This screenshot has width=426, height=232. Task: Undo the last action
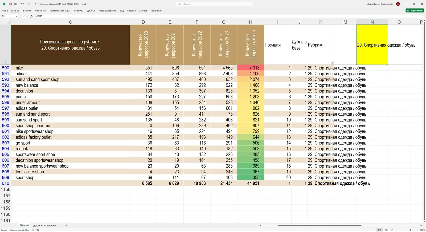click(22, 4)
